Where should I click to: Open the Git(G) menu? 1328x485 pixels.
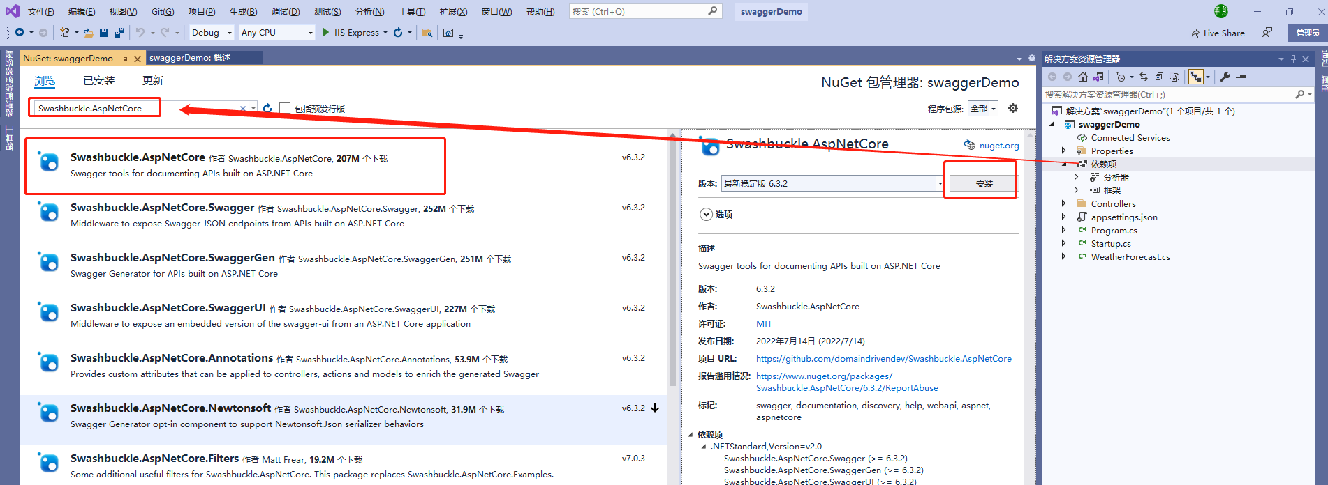pyautogui.click(x=163, y=12)
